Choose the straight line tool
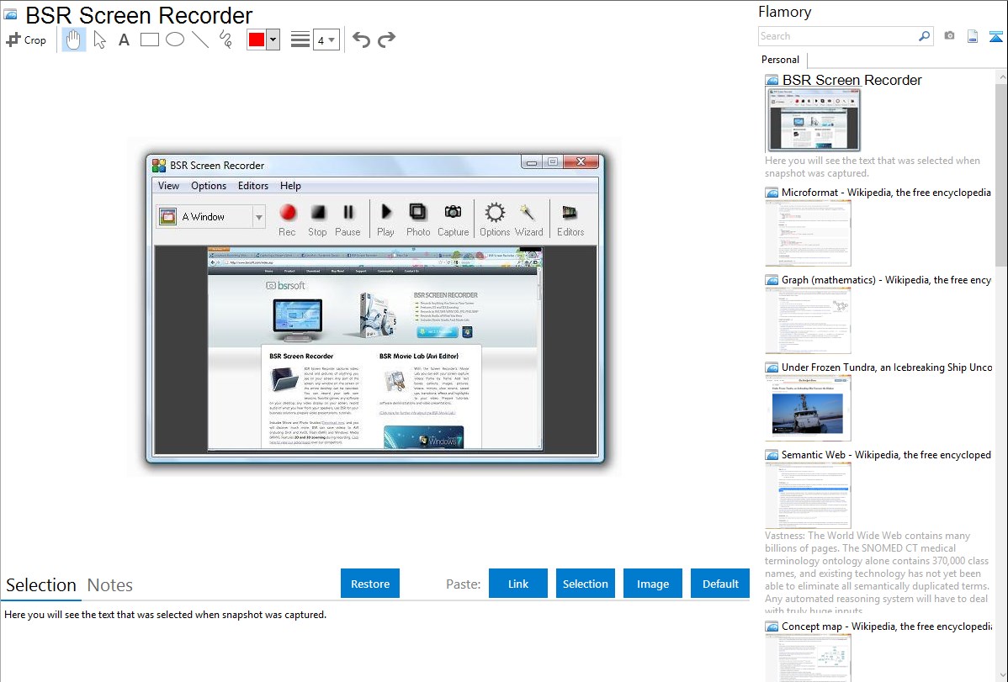Screen dimensions: 1008x682 click(200, 40)
